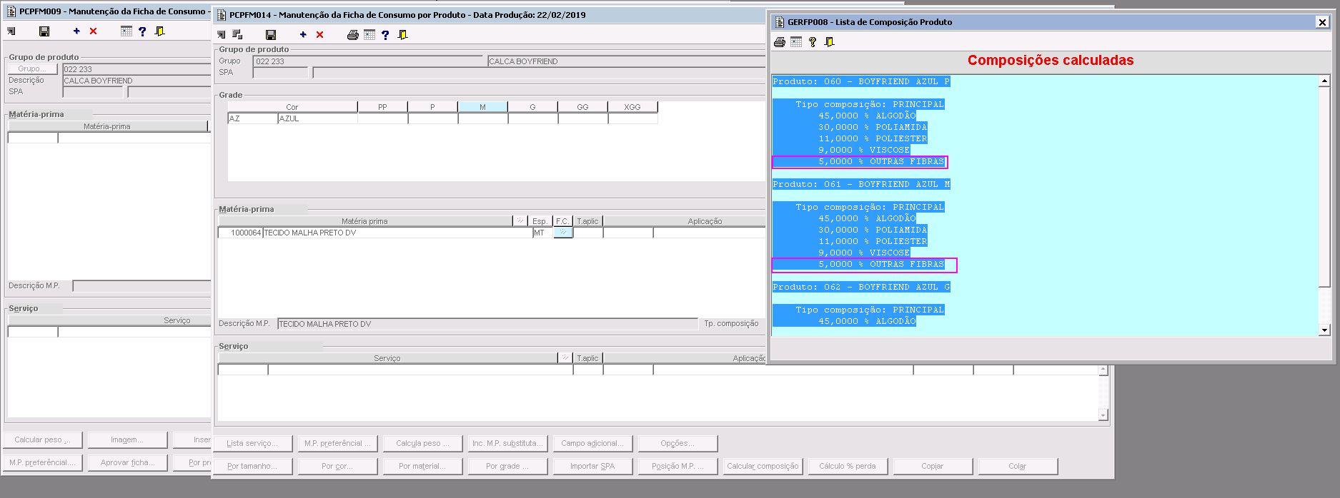Click blue plus add icon in PCPFM009 toolbar

tap(76, 31)
